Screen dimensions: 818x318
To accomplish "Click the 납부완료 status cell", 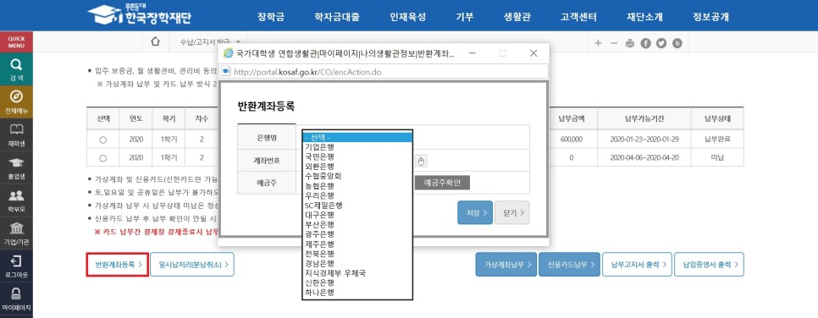I will [717, 140].
